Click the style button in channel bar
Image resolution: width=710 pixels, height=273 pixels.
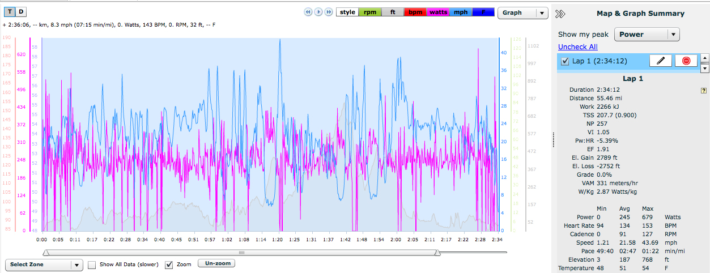pyautogui.click(x=347, y=12)
